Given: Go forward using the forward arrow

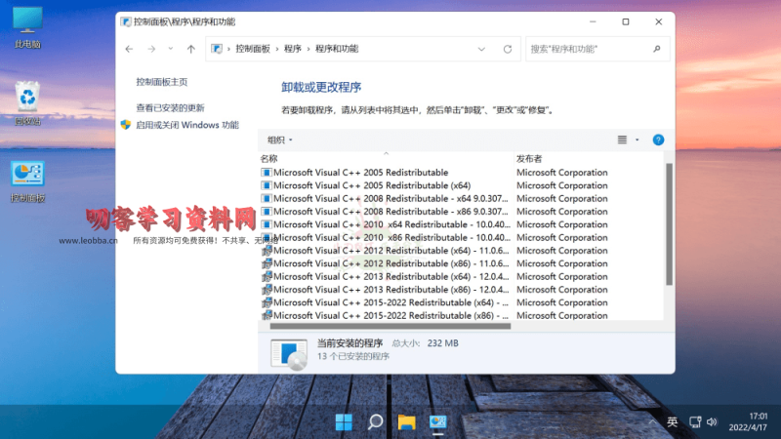Looking at the screenshot, I should tap(151, 49).
